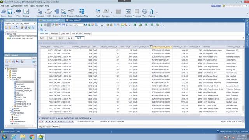Select the Set 1 result tab

click(42, 38)
